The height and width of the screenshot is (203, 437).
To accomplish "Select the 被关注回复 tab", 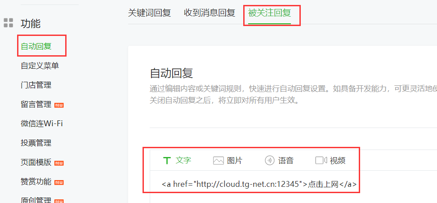I will click(x=269, y=13).
